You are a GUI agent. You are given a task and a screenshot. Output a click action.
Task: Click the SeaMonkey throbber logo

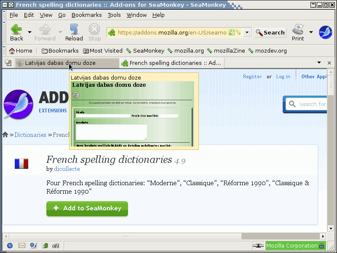[325, 32]
